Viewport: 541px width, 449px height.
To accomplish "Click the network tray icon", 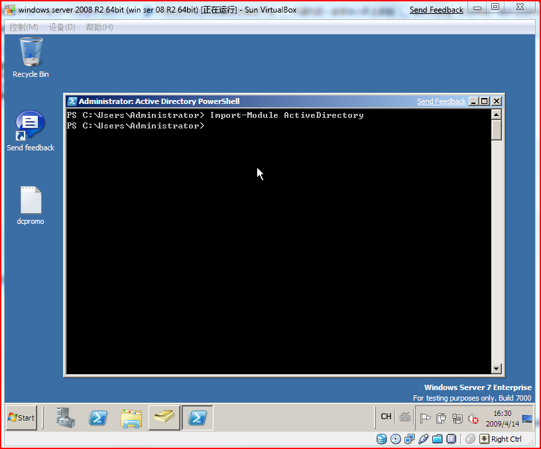I will [457, 419].
